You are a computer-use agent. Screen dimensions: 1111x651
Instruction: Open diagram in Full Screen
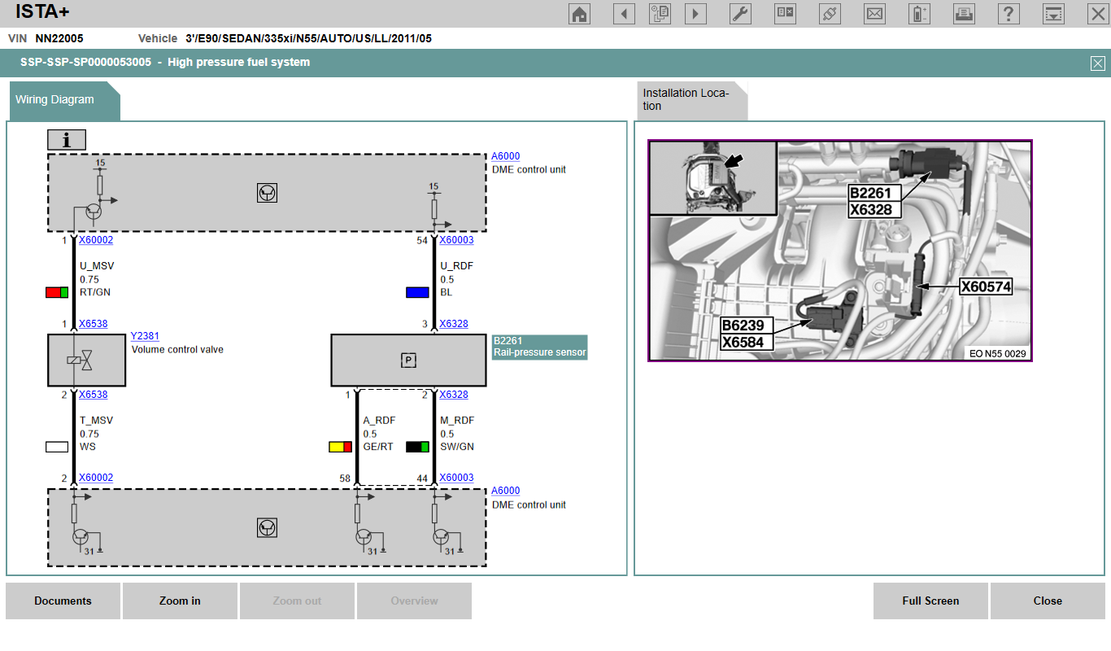point(930,601)
